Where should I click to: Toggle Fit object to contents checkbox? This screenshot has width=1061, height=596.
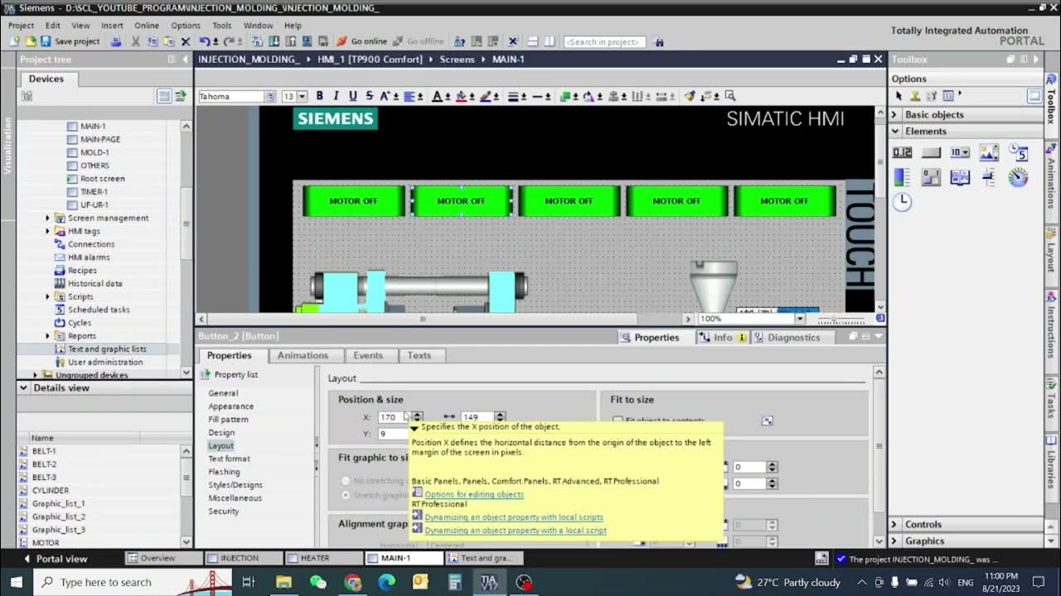(x=617, y=421)
